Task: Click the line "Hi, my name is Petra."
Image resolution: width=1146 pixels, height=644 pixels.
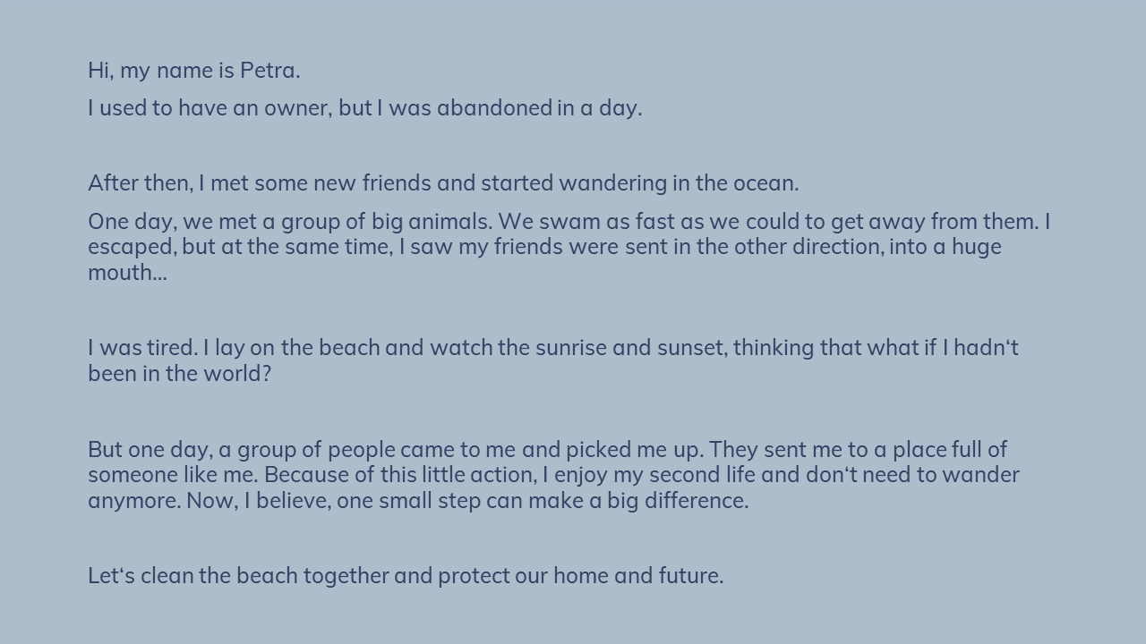Action: (194, 71)
